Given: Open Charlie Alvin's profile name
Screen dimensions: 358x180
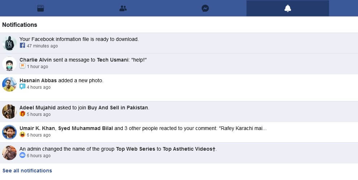Looking at the screenshot, I should [35, 60].
